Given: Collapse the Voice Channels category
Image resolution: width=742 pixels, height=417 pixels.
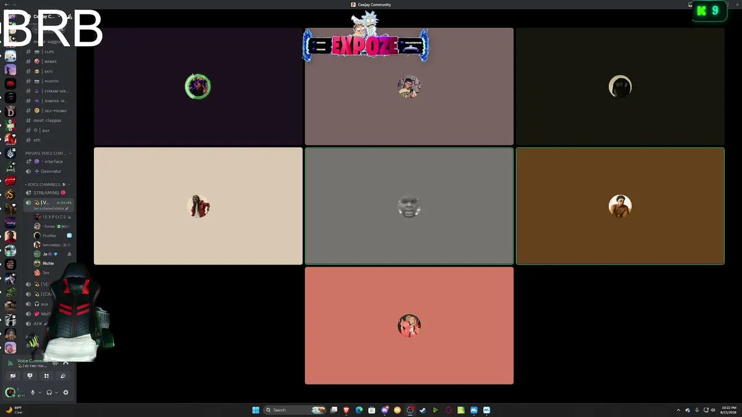Looking at the screenshot, I should [x=46, y=184].
